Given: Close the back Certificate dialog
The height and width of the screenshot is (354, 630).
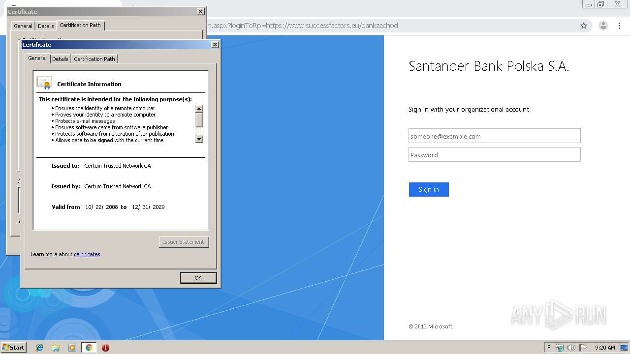Looking at the screenshot, I should 201,12.
